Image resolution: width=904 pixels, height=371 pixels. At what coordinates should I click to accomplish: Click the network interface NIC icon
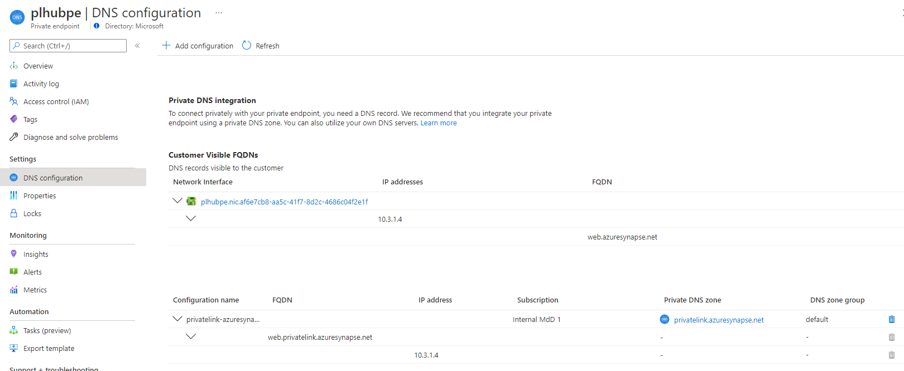191,201
